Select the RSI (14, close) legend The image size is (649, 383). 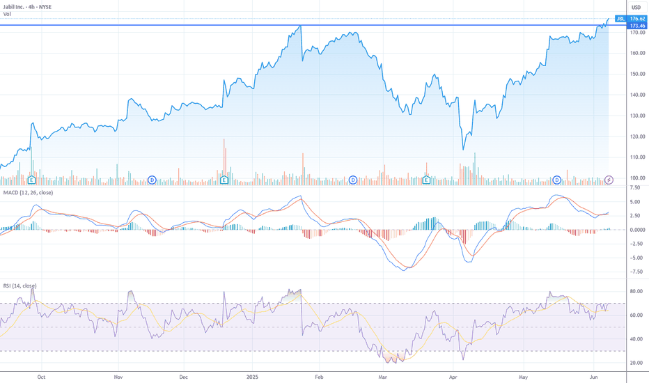tap(20, 286)
